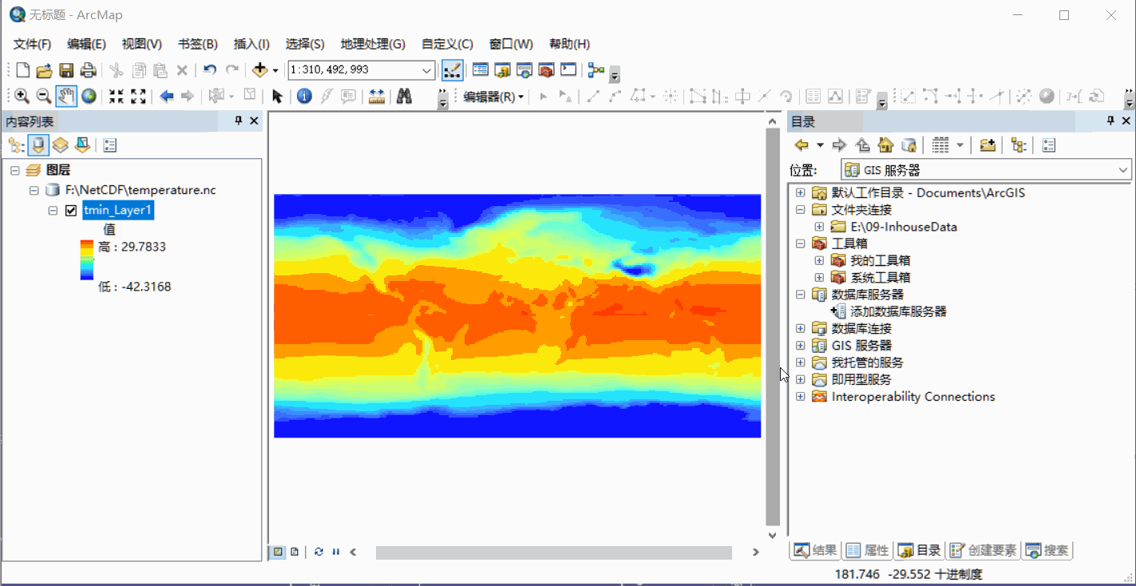Open the Find binoculars tool
This screenshot has height=586, width=1136.
pyautogui.click(x=405, y=97)
